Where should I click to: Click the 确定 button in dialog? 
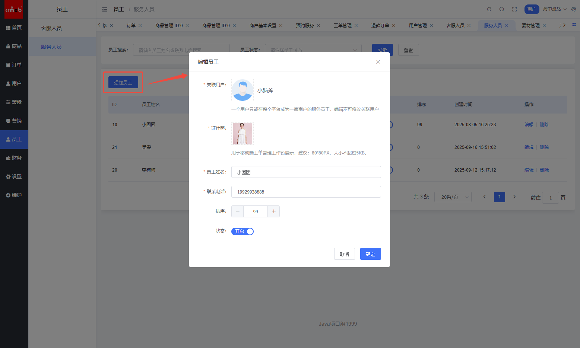(370, 254)
